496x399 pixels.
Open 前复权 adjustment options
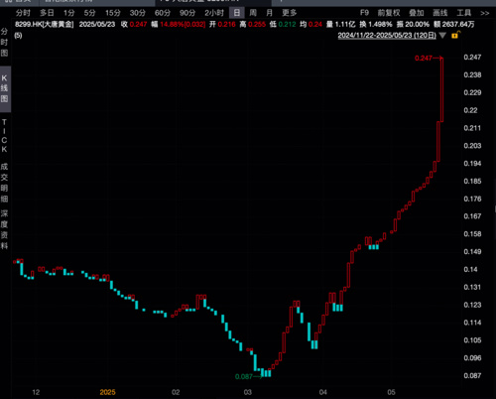tap(389, 13)
